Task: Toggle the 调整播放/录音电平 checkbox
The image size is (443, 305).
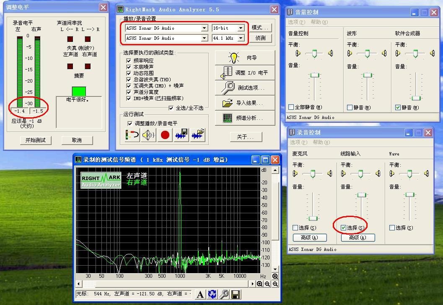Action: click(130, 124)
